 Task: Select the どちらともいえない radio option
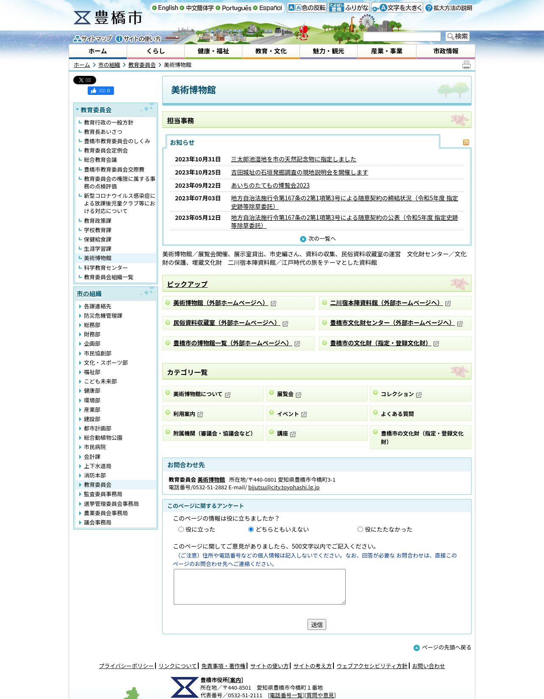[251, 530]
